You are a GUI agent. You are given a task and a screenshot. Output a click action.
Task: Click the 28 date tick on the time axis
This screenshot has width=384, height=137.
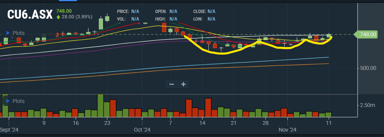(266, 123)
